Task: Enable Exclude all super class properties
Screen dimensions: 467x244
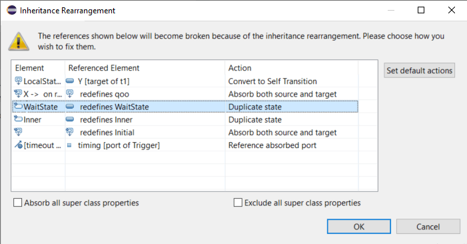Action: click(x=238, y=203)
